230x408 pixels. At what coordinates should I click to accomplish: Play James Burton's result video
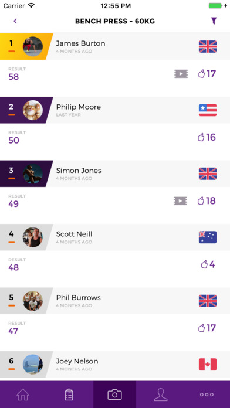181,74
